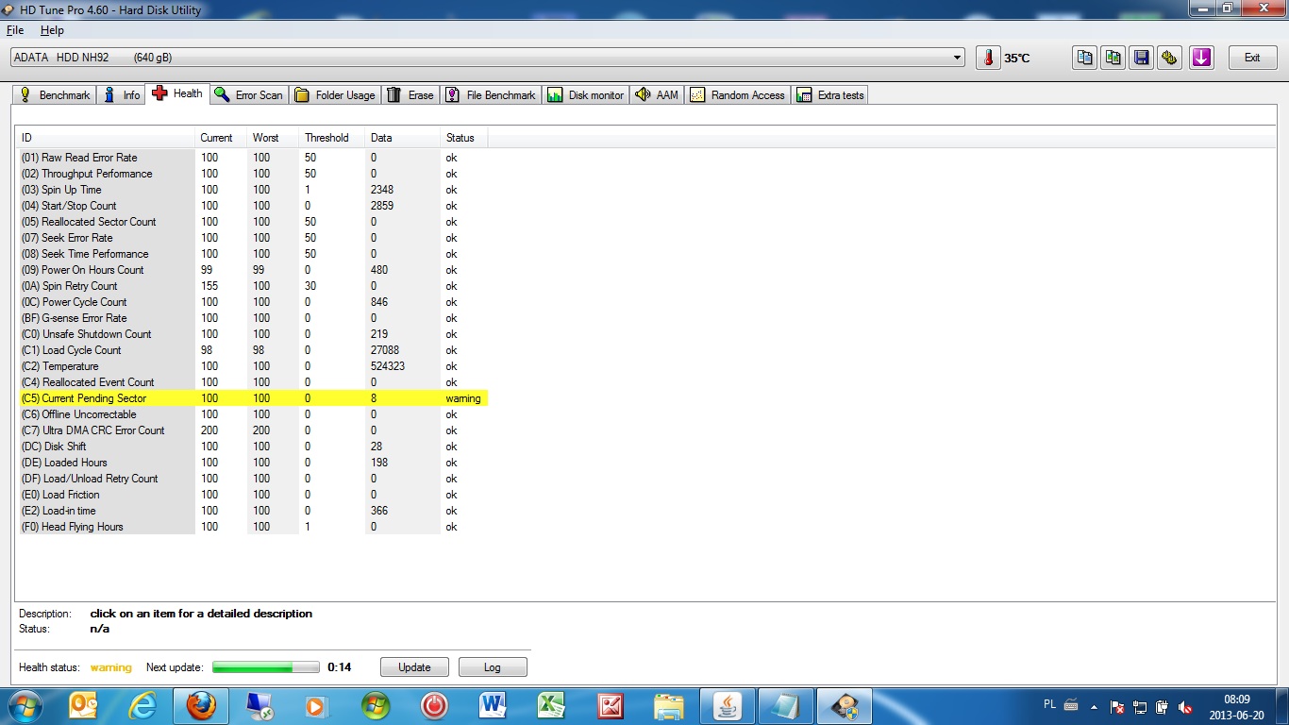Select the highlighted (C5) Current Pending Sector row

click(252, 398)
